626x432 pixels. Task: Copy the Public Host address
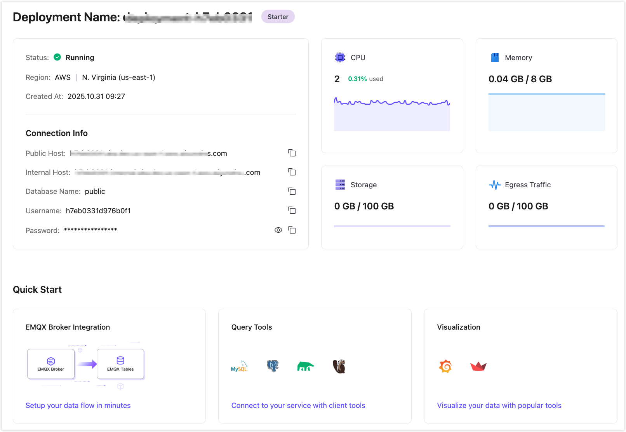[x=292, y=153]
